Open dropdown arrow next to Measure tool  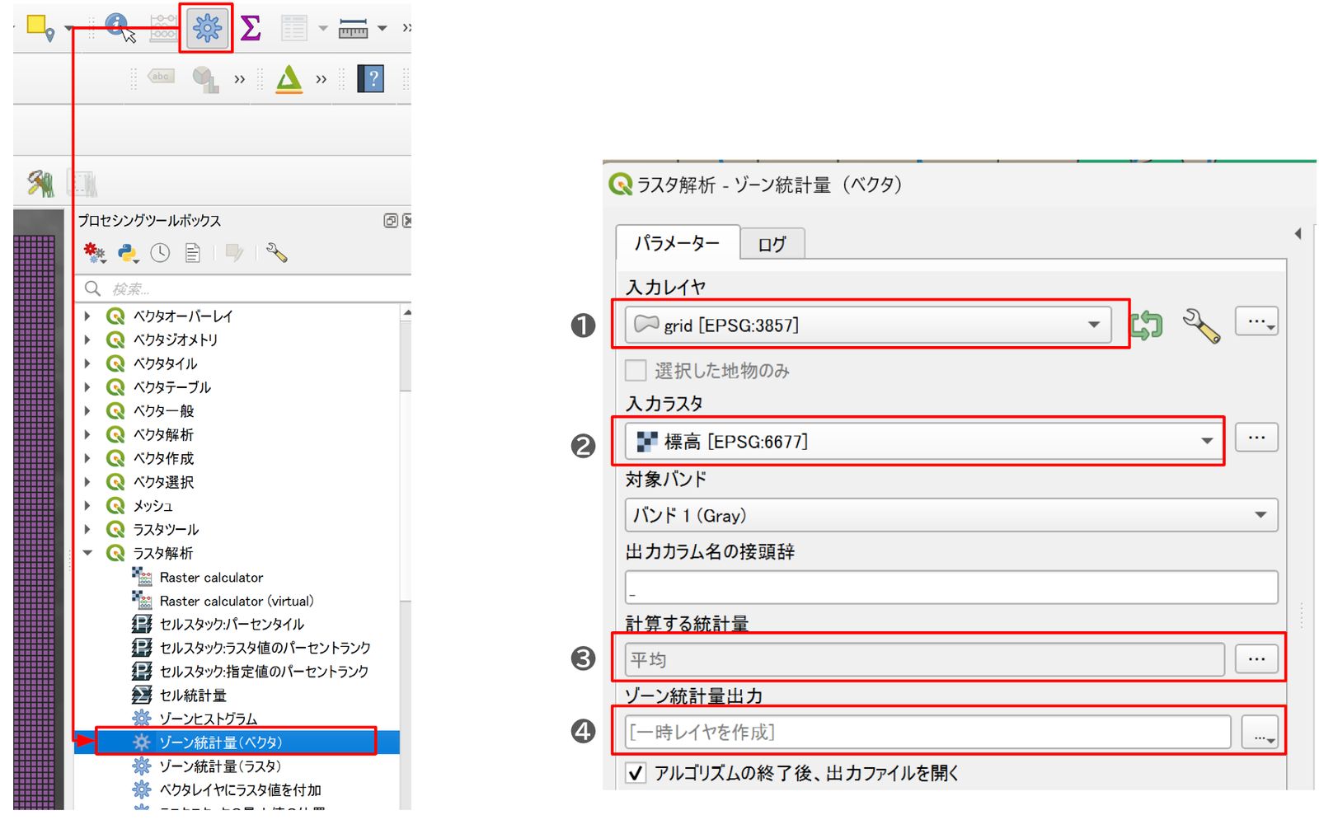point(383,29)
